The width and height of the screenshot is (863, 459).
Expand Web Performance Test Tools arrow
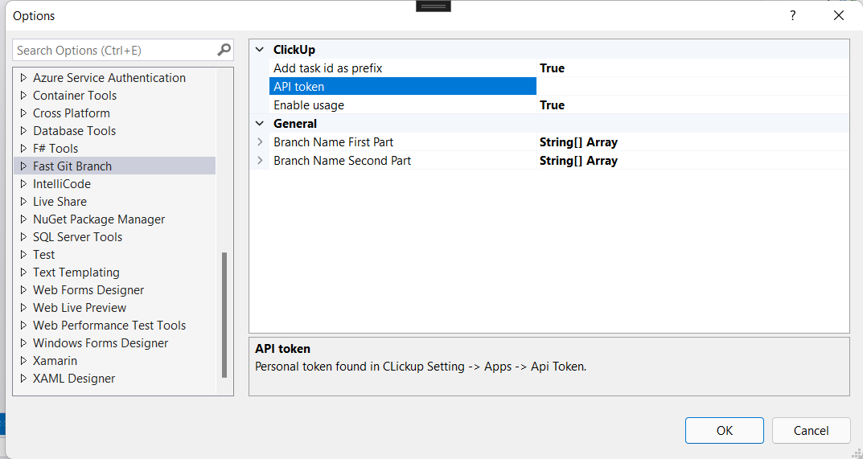pyautogui.click(x=23, y=326)
